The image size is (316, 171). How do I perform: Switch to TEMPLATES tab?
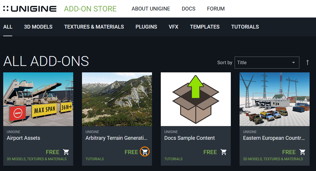click(205, 27)
